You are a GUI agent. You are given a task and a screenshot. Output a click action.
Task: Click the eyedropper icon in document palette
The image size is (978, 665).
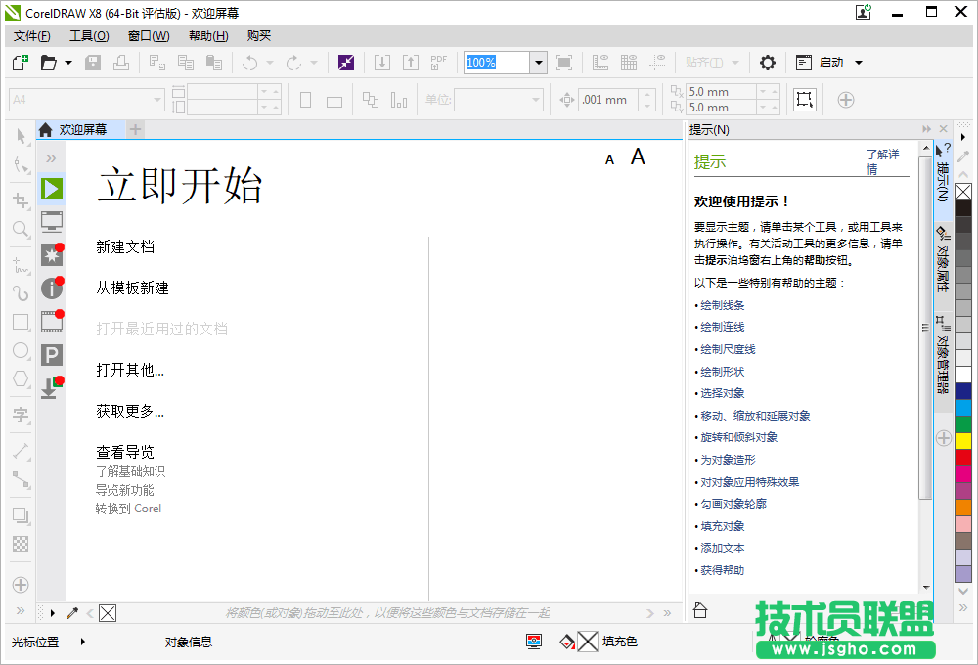(72, 613)
